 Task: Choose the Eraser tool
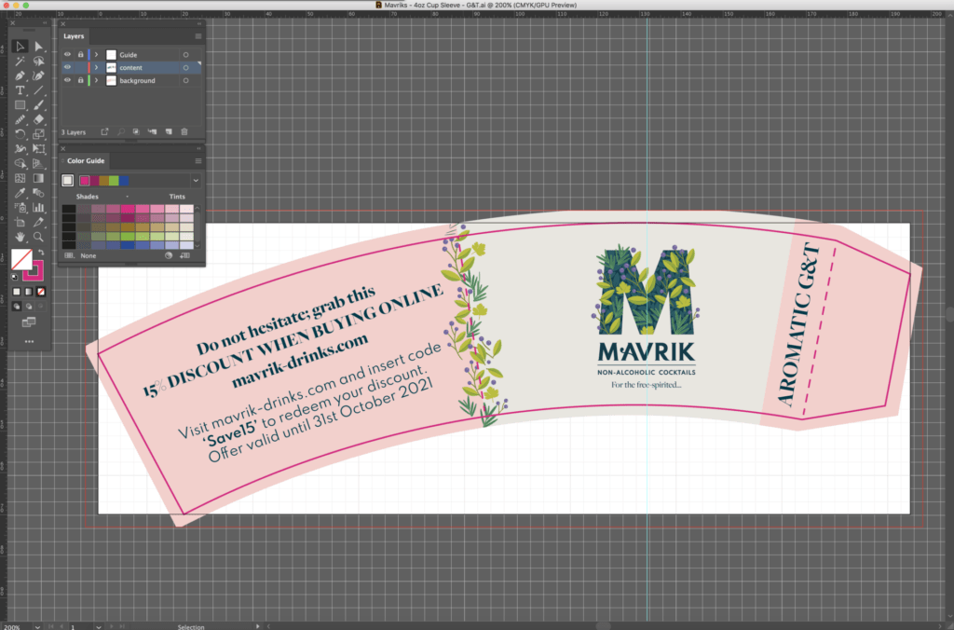point(38,119)
